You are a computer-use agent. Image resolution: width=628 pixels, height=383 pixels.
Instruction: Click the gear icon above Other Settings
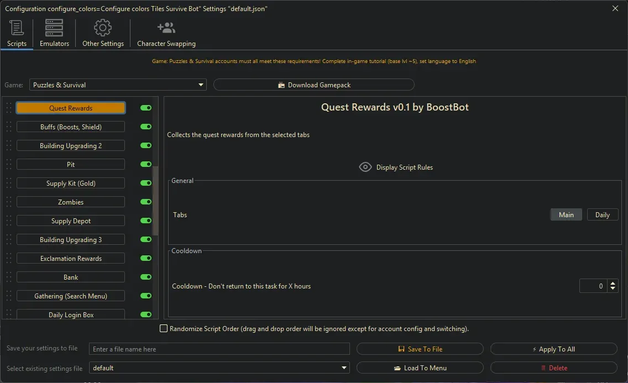[102, 28]
